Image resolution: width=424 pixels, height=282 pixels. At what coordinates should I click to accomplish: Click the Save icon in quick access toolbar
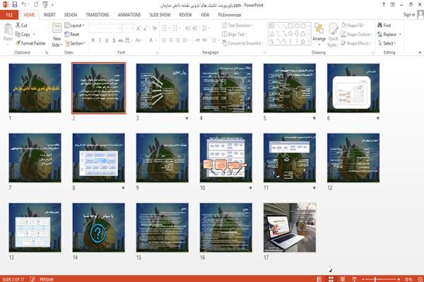pos(15,5)
